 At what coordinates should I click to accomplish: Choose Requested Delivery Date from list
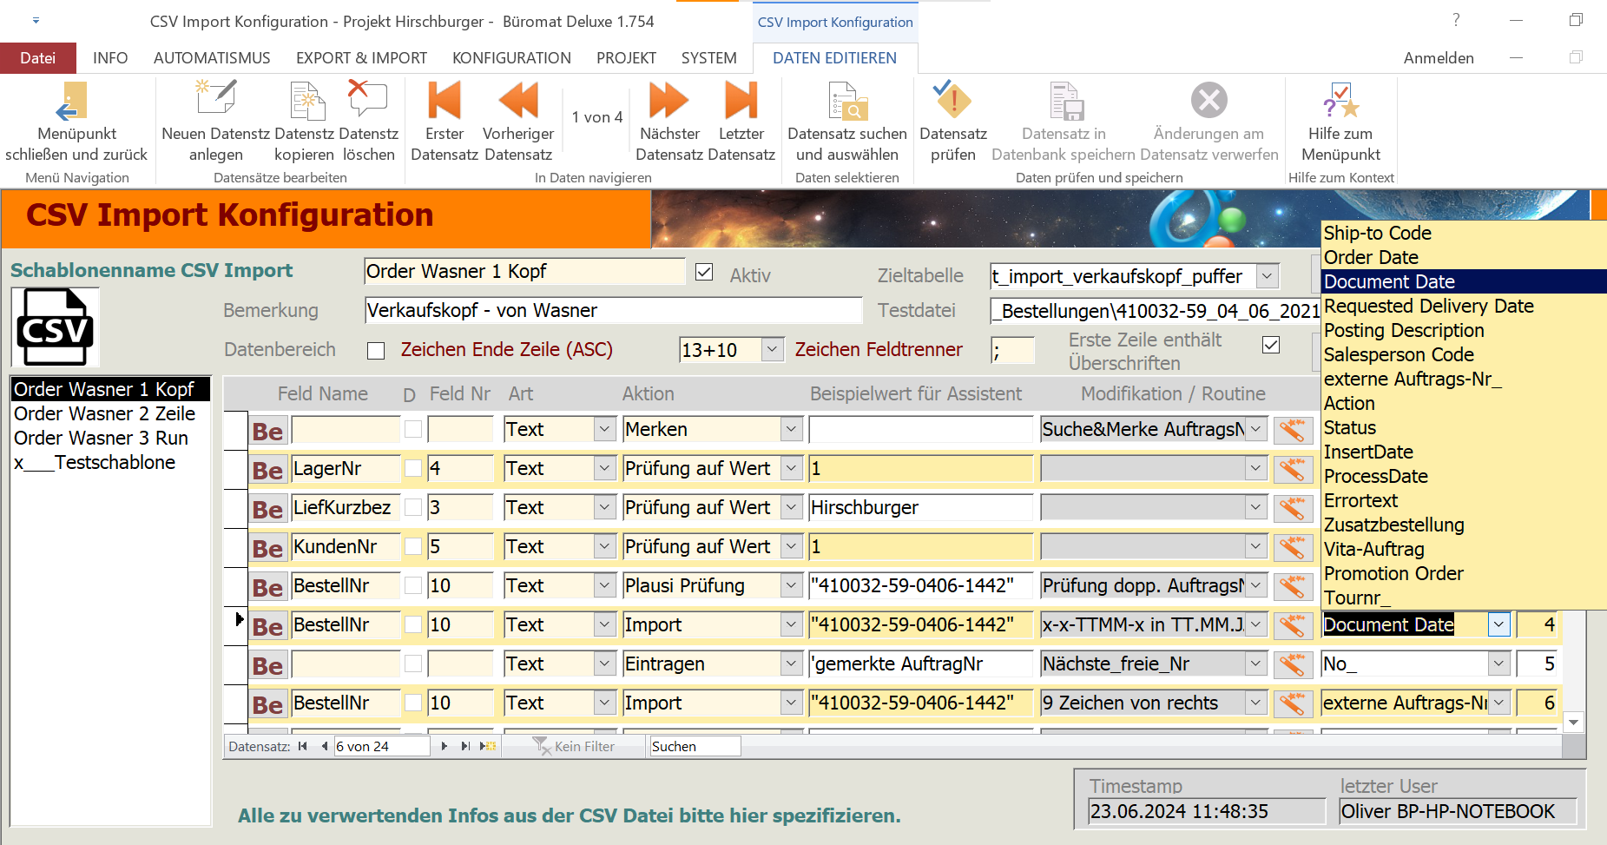(x=1428, y=307)
